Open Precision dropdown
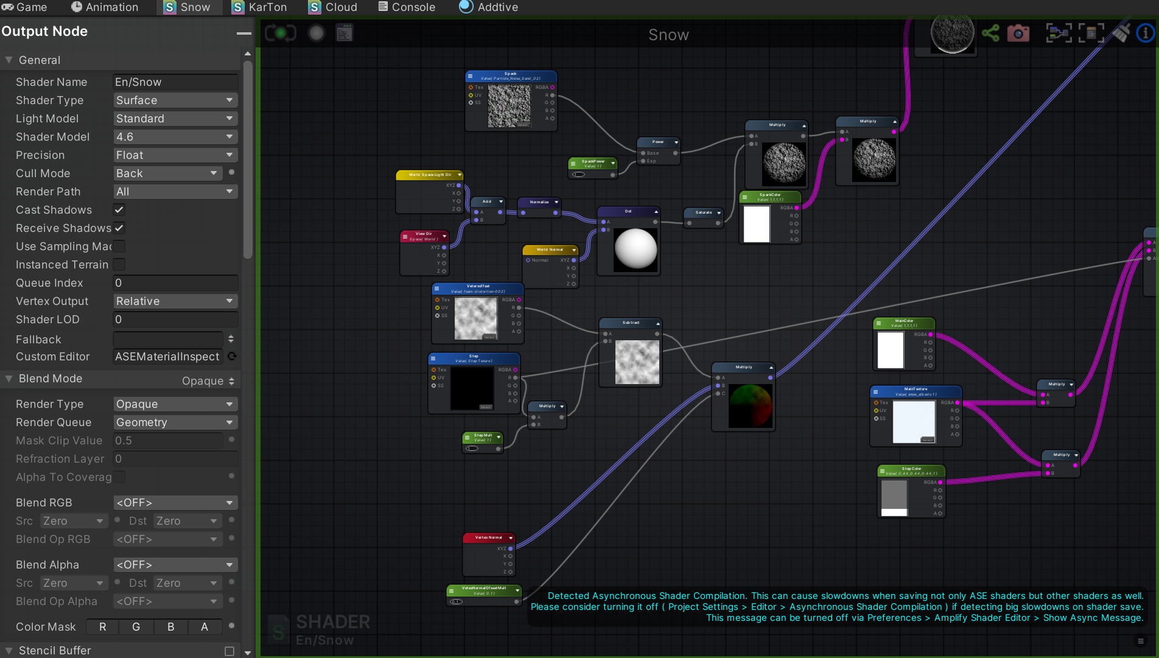The height and width of the screenshot is (658, 1159). [x=175, y=155]
